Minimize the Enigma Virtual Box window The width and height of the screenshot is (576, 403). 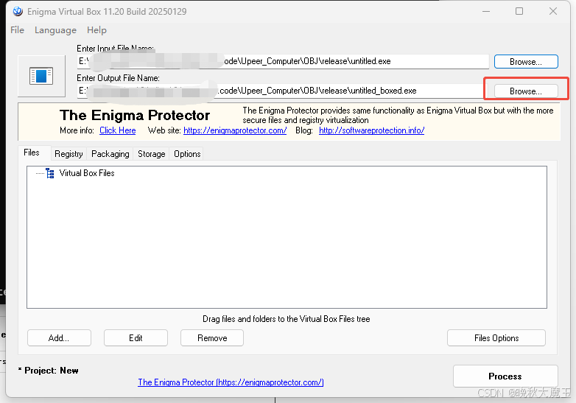(486, 11)
